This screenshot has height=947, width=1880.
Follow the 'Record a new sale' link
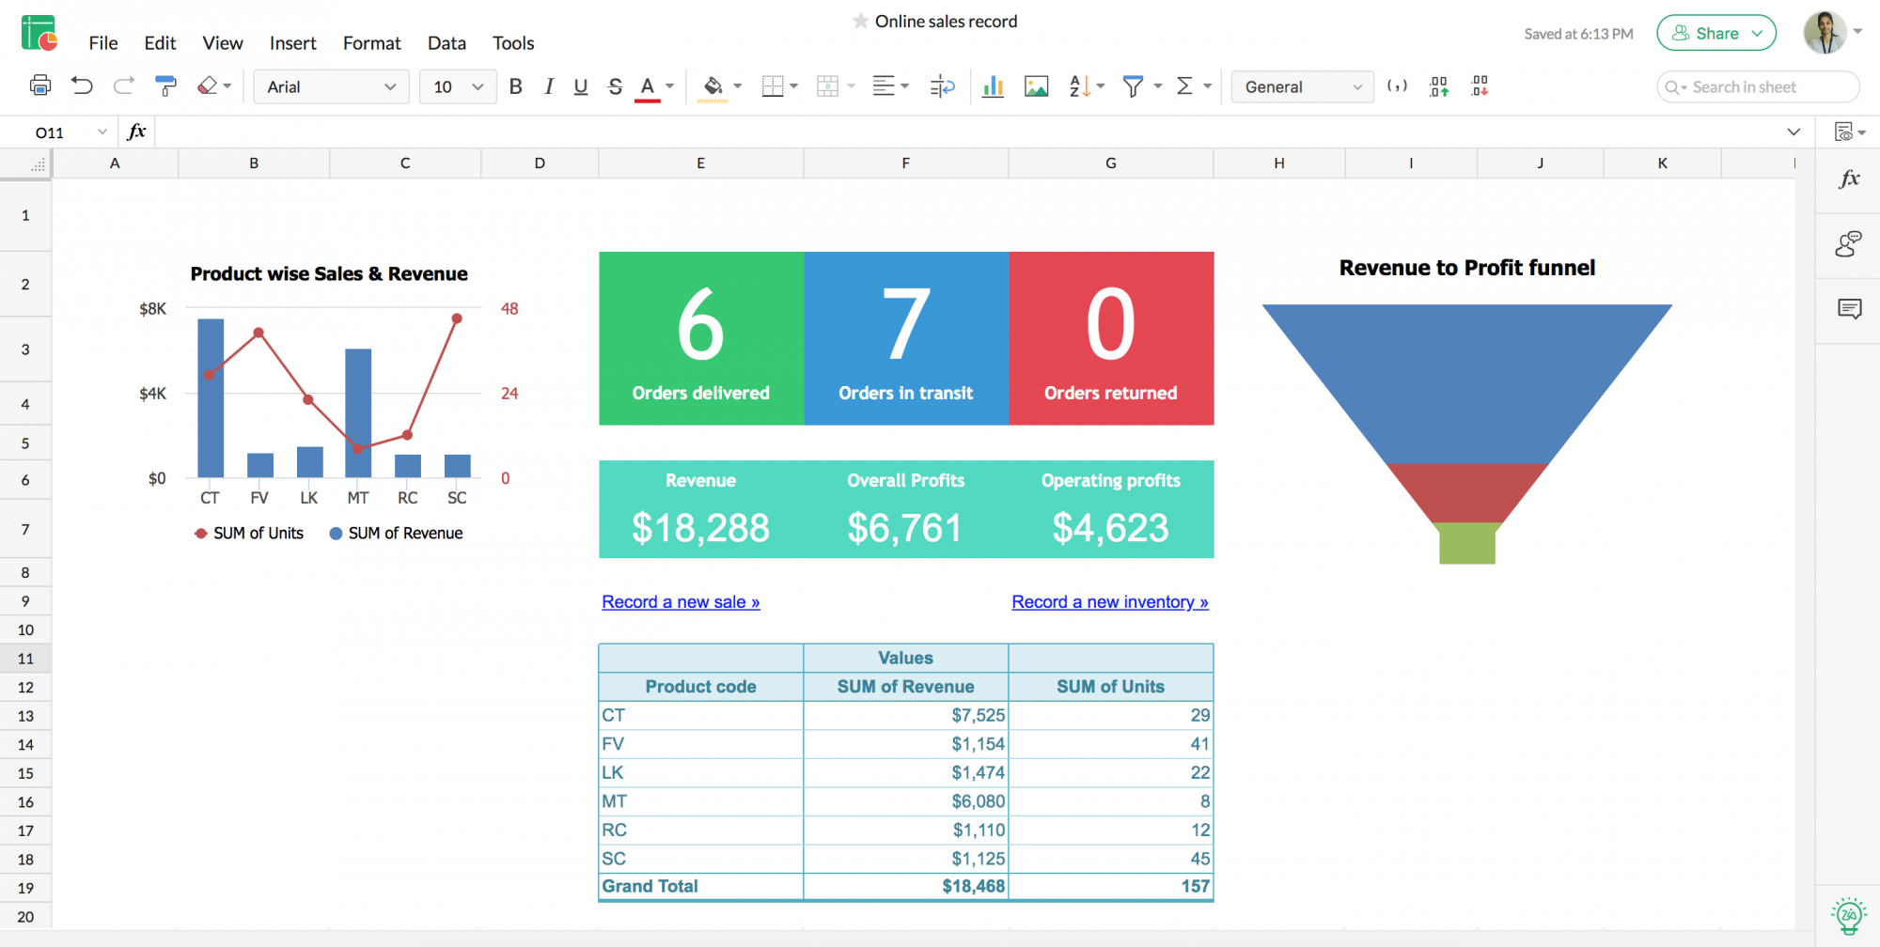click(x=681, y=602)
